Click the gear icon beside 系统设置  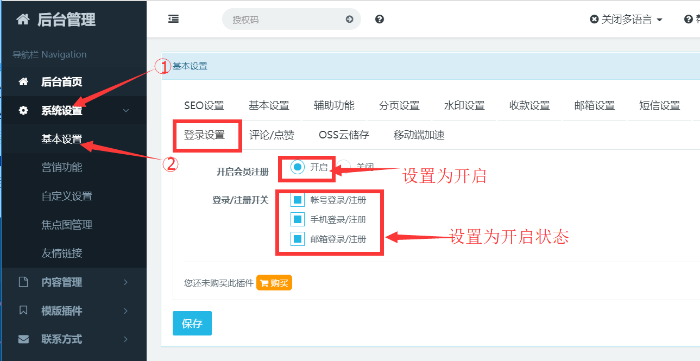pyautogui.click(x=23, y=111)
